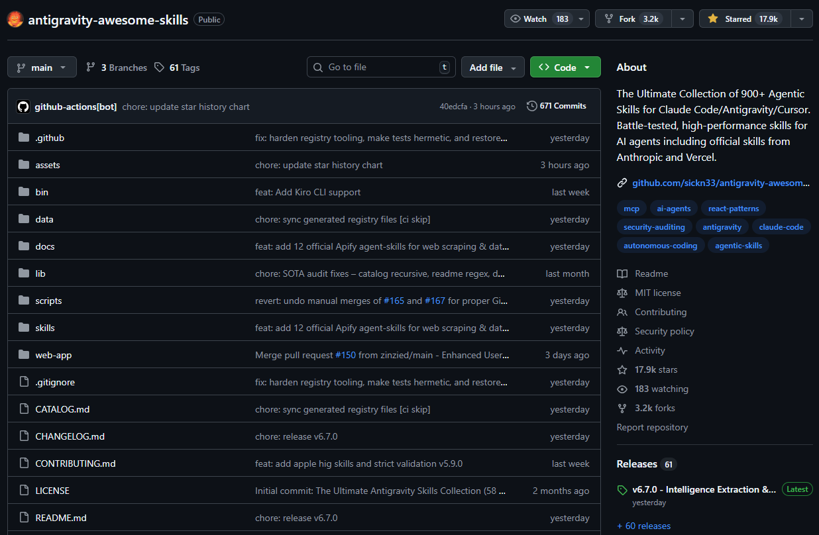819x535 pixels.
Task: Open the Code clone dropdown
Action: (x=565, y=67)
